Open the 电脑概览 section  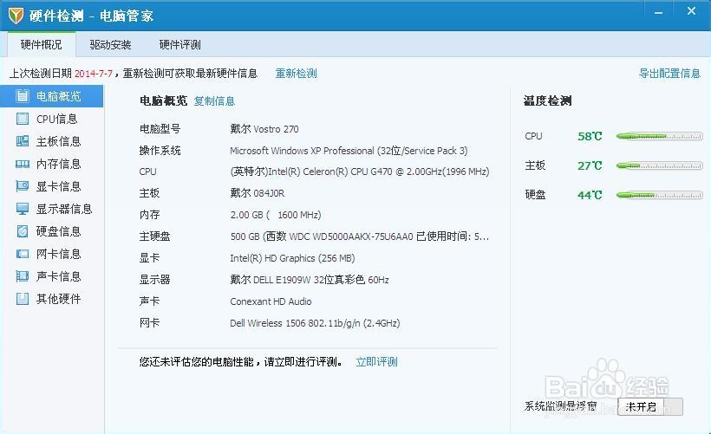coord(52,96)
